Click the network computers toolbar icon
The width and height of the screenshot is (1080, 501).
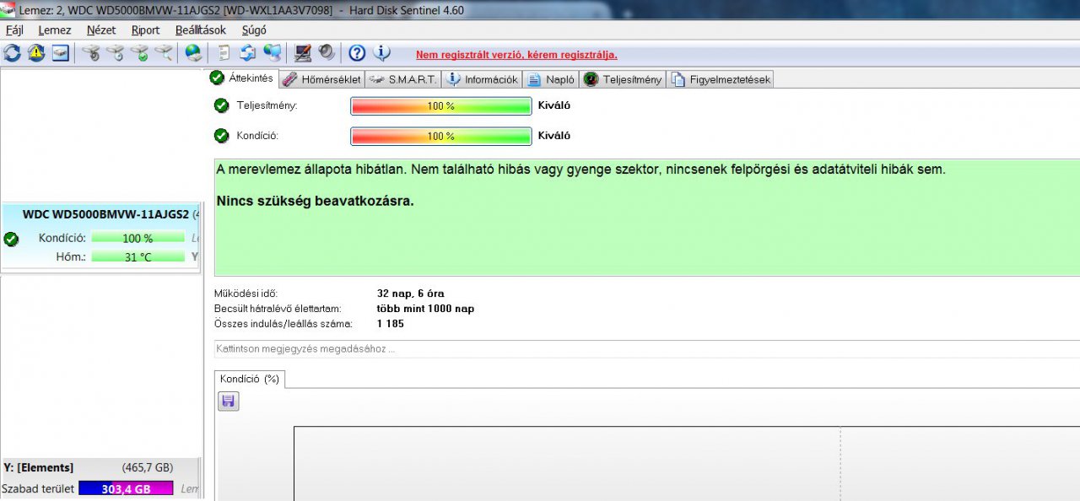(x=272, y=53)
